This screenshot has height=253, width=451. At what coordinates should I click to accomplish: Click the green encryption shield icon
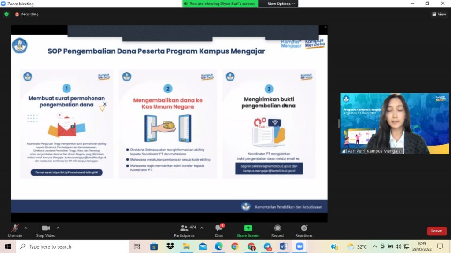pos(7,14)
